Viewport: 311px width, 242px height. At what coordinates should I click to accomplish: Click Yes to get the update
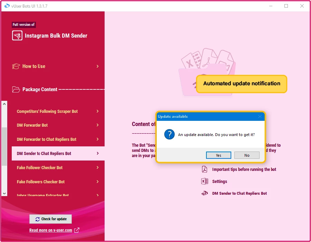(x=218, y=155)
